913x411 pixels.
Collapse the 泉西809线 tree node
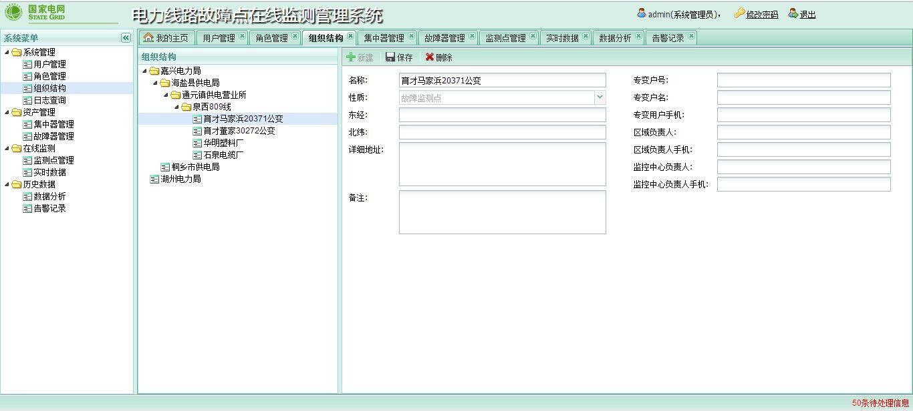click(x=177, y=107)
